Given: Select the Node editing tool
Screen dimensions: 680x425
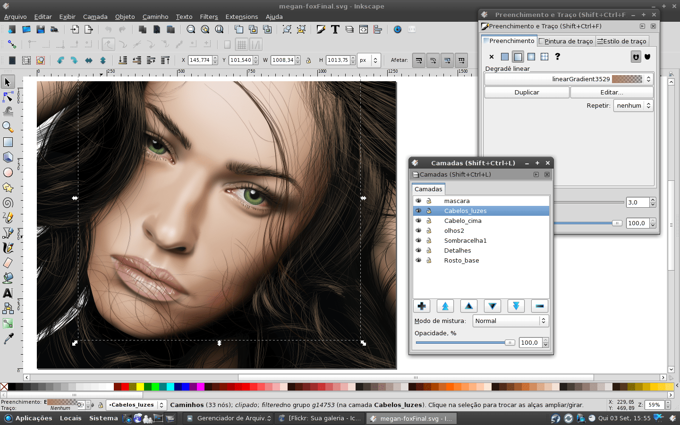Looking at the screenshot, I should pyautogui.click(x=7, y=97).
